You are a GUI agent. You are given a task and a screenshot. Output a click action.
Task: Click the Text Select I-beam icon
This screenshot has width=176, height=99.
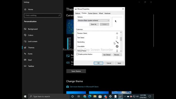pyautogui.click(x=117, y=38)
